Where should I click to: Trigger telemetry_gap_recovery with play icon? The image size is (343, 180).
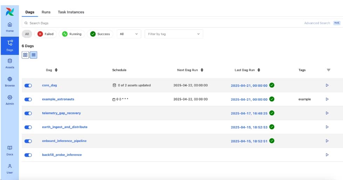tap(327, 113)
